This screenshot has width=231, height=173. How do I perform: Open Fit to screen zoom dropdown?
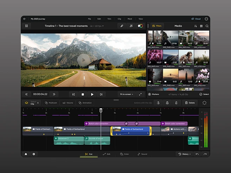coord(126,94)
